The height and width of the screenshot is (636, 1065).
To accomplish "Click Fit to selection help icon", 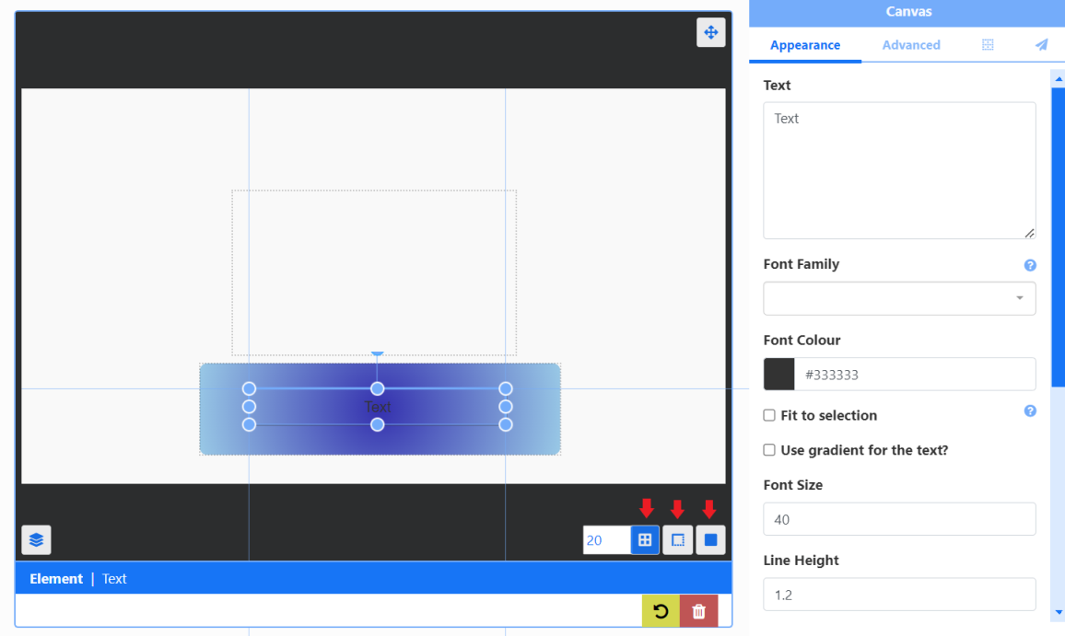I will pos(1030,411).
